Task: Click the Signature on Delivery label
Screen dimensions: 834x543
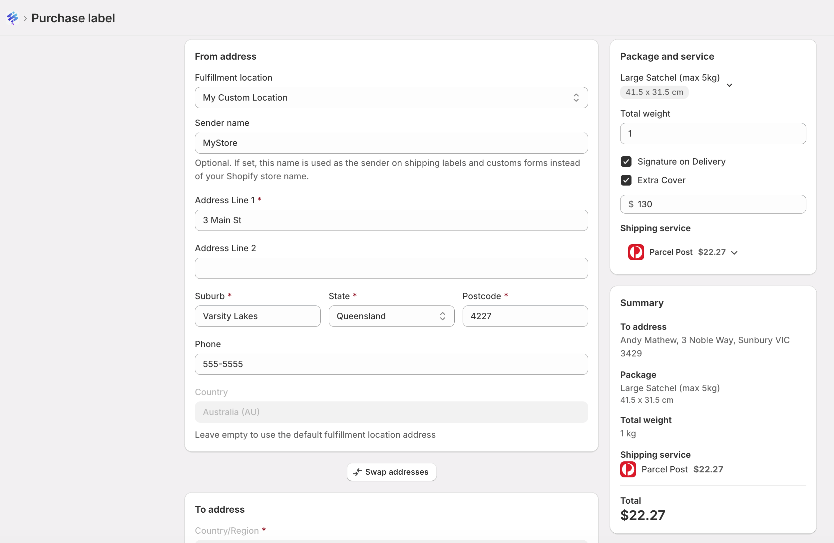Action: point(681,162)
